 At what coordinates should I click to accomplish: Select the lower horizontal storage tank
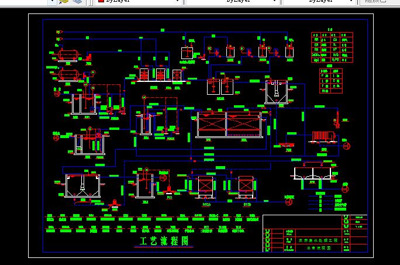[68, 75]
